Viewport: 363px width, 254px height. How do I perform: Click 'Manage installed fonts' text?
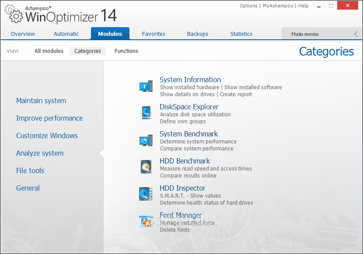pyautogui.click(x=187, y=223)
